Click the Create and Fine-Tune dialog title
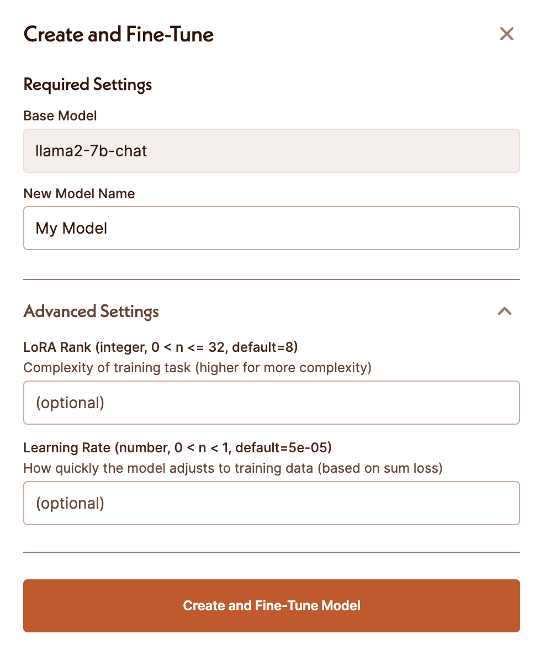 tap(119, 35)
